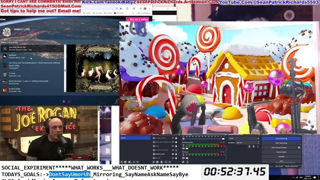Viewport: 320px width, 180px height.
Task: Show the WATER source
Action: (173, 158)
